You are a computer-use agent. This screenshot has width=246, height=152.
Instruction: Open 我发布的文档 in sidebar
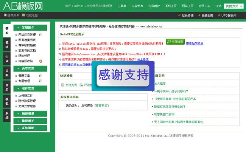click(27, 50)
